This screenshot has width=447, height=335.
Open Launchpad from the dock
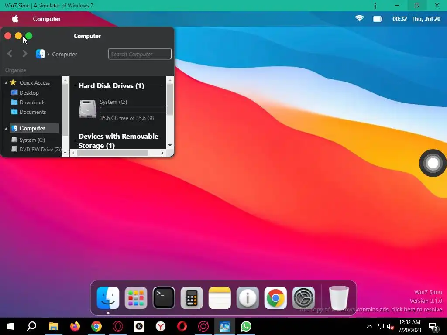tap(136, 298)
